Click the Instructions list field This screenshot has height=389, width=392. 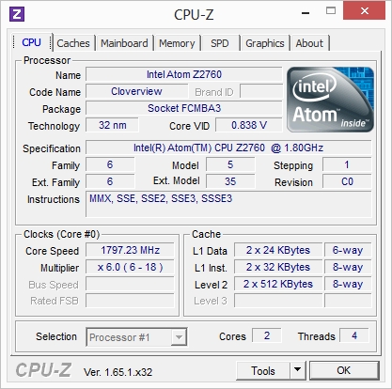coord(228,204)
